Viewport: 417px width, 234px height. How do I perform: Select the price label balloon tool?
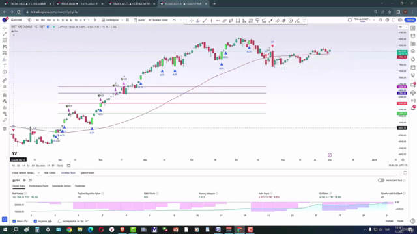click(257, 21)
